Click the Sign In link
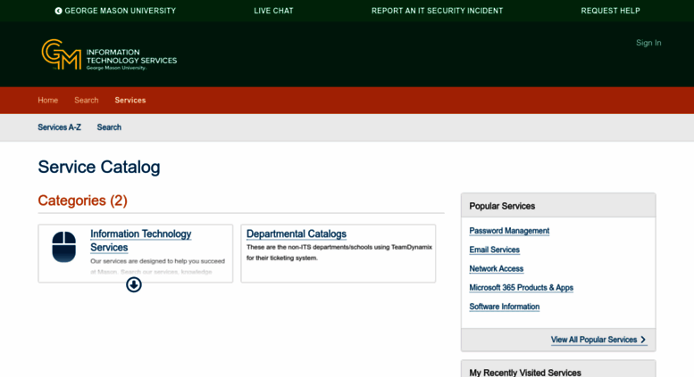Viewport: 694px width, 377px height. coord(648,43)
